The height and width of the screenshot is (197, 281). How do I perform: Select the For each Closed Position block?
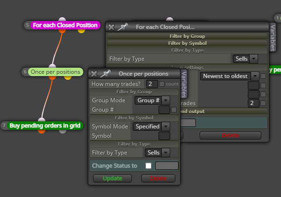(x=65, y=25)
